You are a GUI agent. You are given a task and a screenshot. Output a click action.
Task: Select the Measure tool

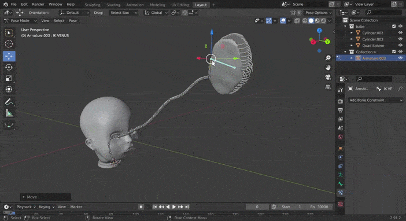point(9,113)
